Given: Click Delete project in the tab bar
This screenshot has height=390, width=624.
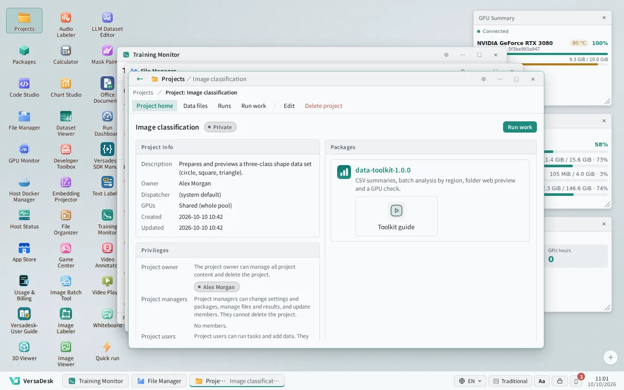Looking at the screenshot, I should click(324, 106).
